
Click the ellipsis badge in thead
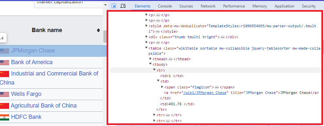(x=170, y=59)
